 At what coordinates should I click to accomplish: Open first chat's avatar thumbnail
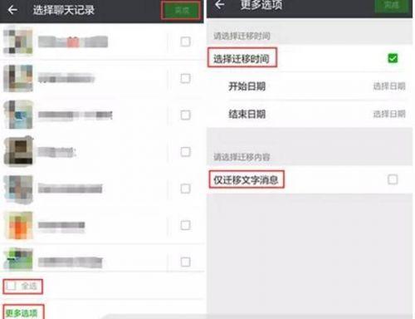tap(18, 41)
